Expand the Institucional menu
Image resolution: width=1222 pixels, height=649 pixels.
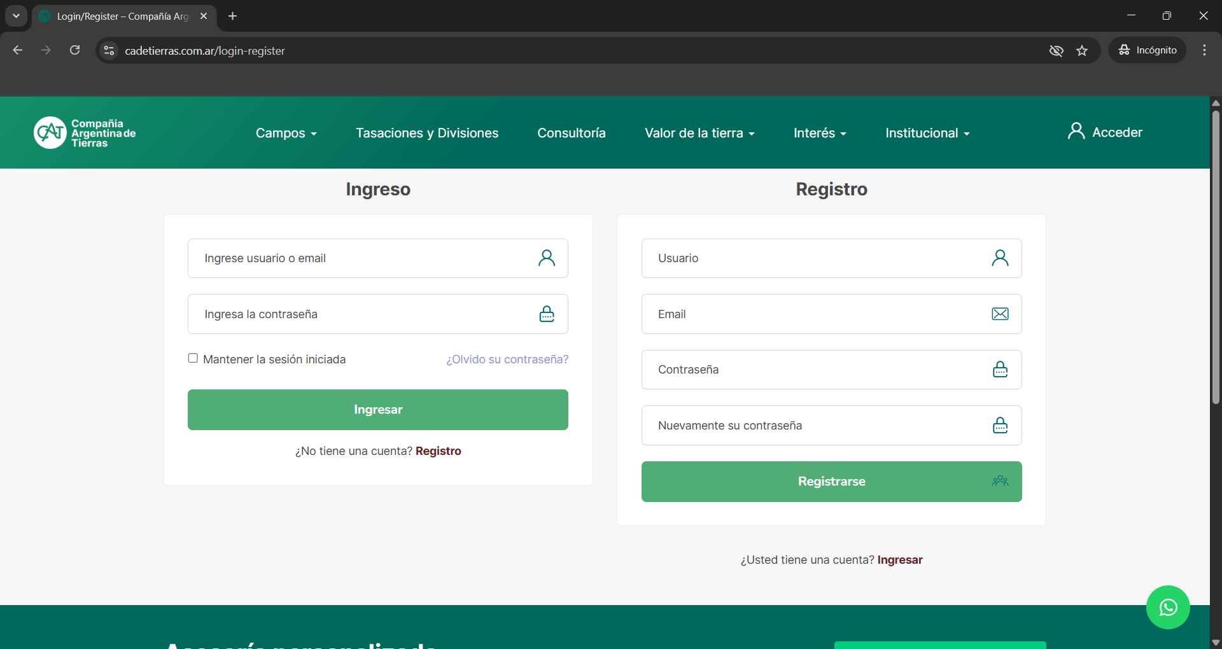tap(927, 133)
